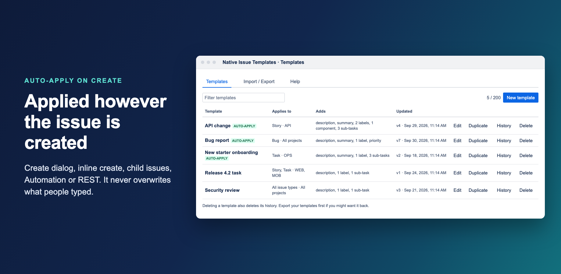The image size is (561, 274).
Task: Edit the API change template
Action: [457, 126]
